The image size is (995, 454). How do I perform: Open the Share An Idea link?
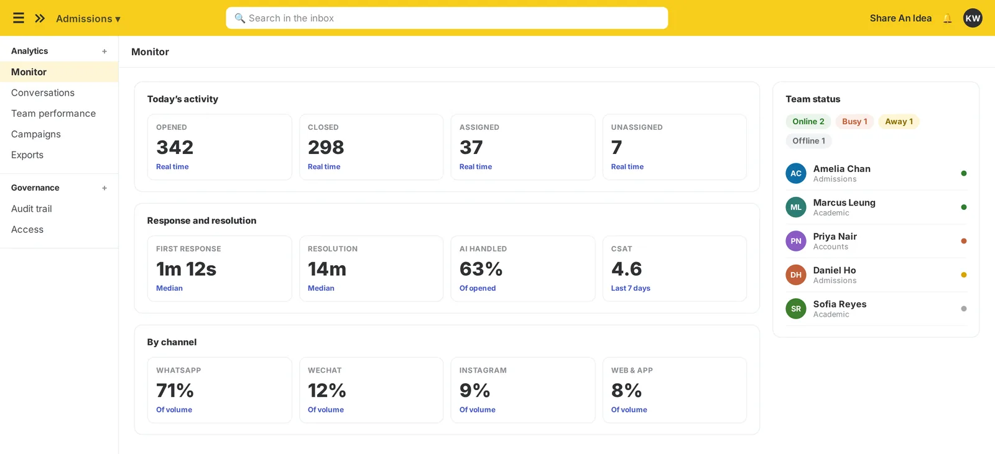click(x=900, y=18)
